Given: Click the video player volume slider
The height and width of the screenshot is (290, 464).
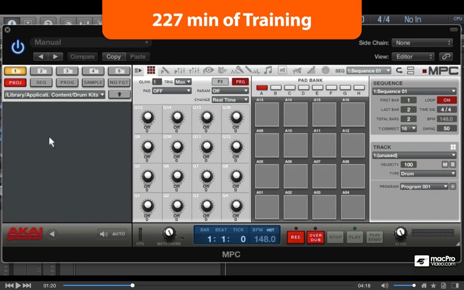Looking at the screenshot, I should point(404,285).
